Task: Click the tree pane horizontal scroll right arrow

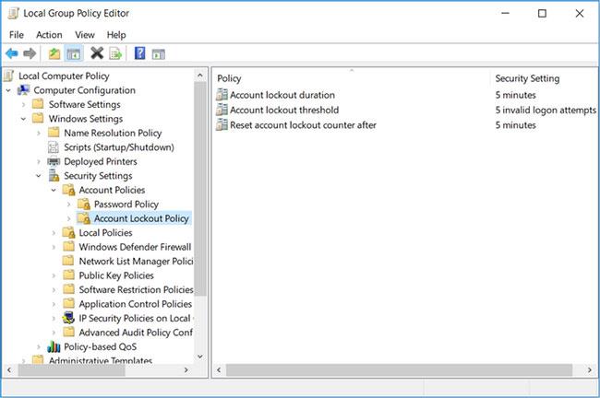Action: [x=186, y=369]
